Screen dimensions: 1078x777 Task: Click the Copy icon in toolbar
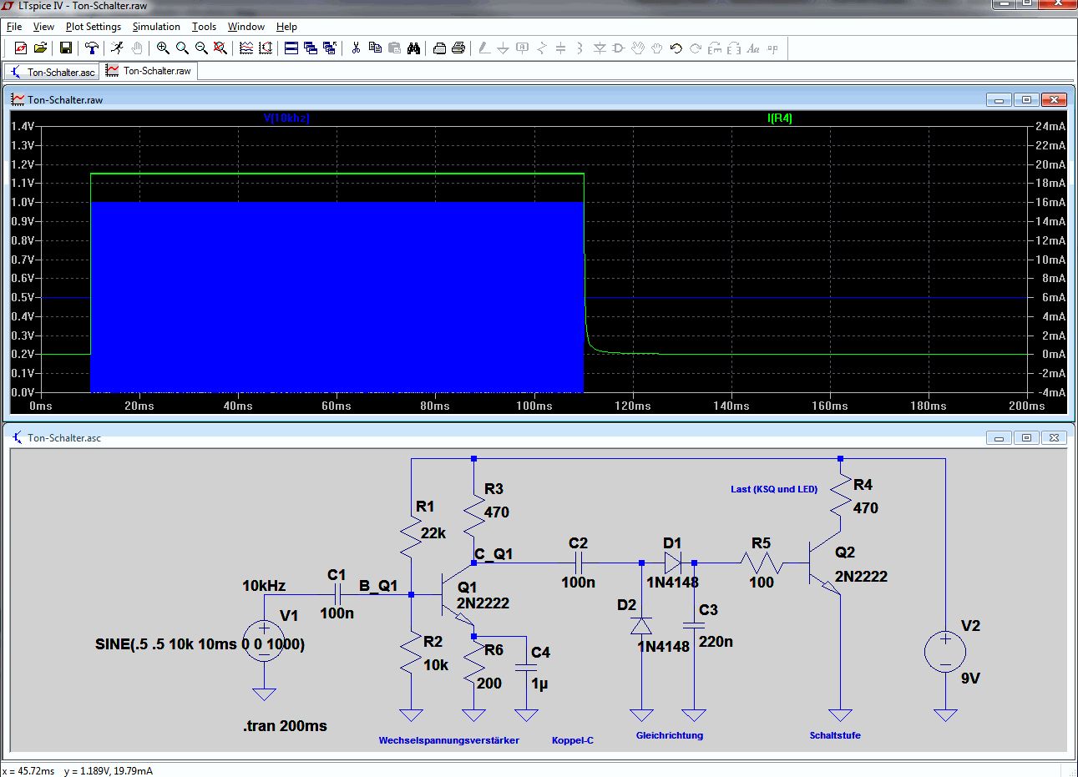click(375, 48)
